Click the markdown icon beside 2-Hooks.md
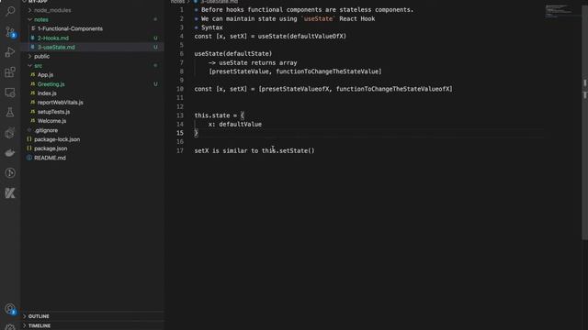The height and width of the screenshot is (330, 588). coord(33,38)
